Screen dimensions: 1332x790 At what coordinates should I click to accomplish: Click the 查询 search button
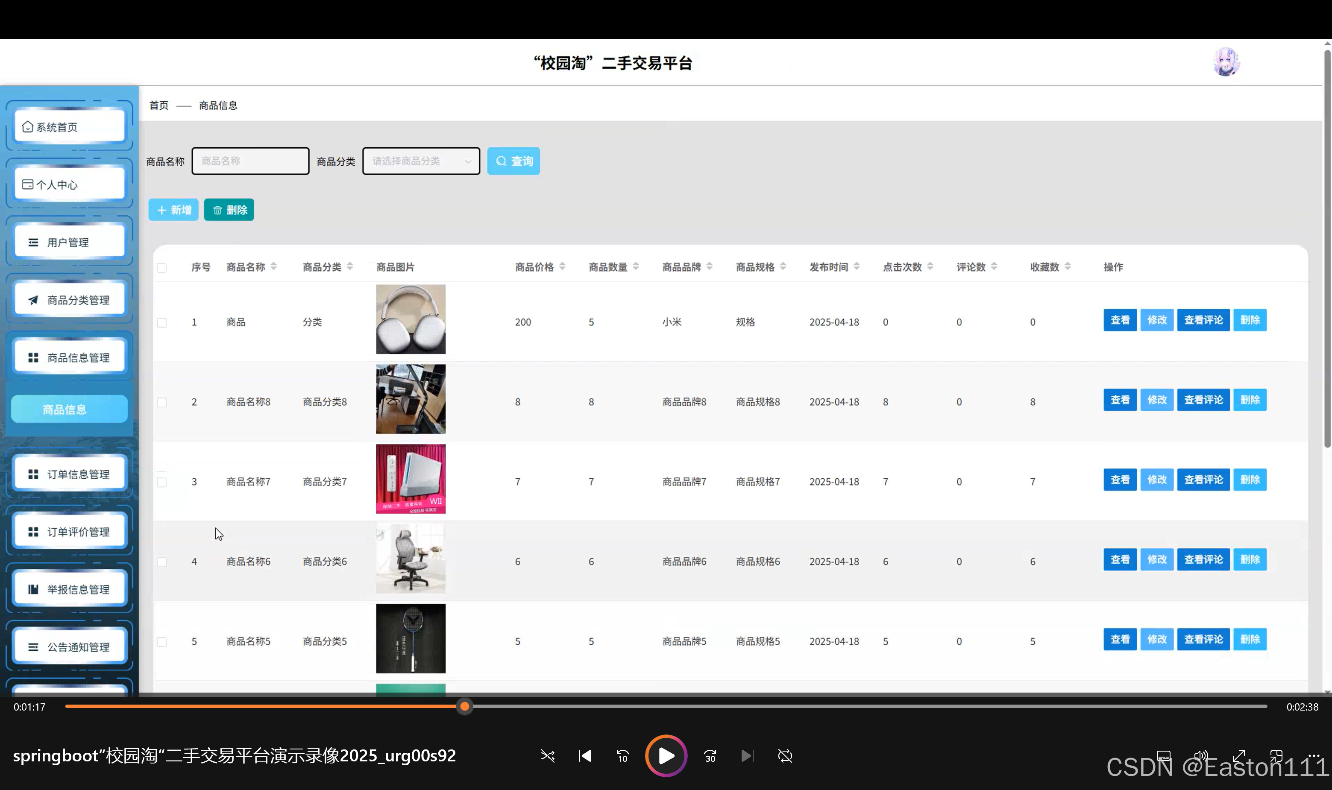pyautogui.click(x=513, y=161)
